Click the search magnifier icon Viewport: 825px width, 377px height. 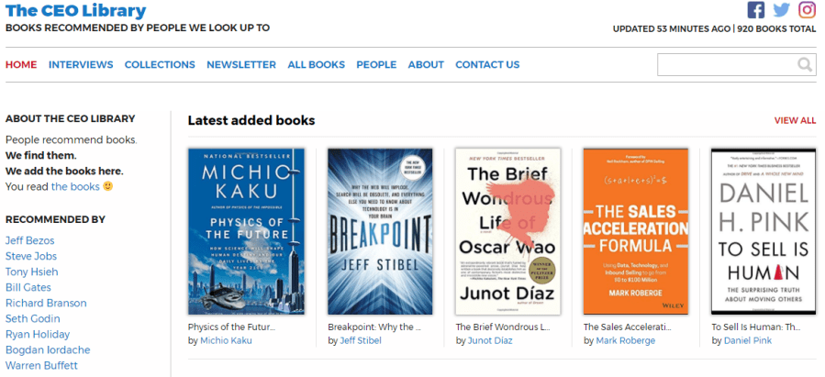point(805,65)
